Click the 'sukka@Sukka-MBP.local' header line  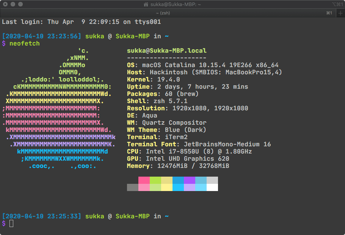pyautogui.click(x=167, y=51)
